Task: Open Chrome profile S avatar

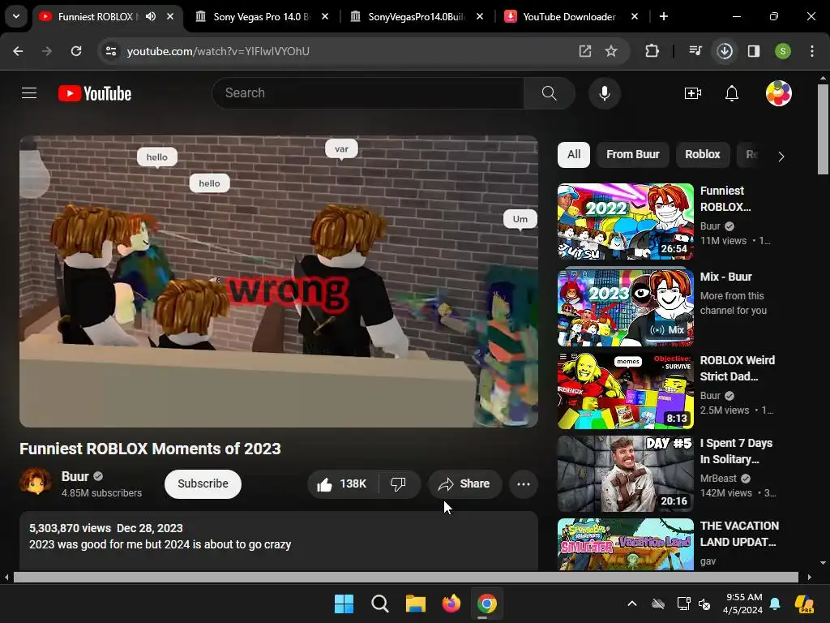Action: (x=782, y=51)
